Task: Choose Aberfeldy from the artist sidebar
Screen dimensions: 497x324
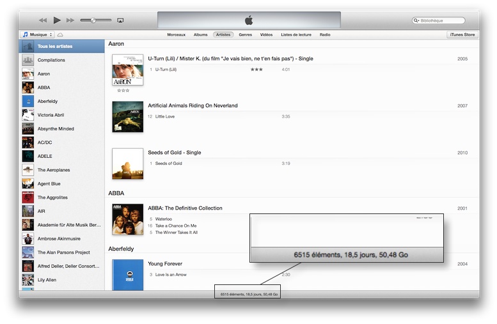Action: (61, 101)
